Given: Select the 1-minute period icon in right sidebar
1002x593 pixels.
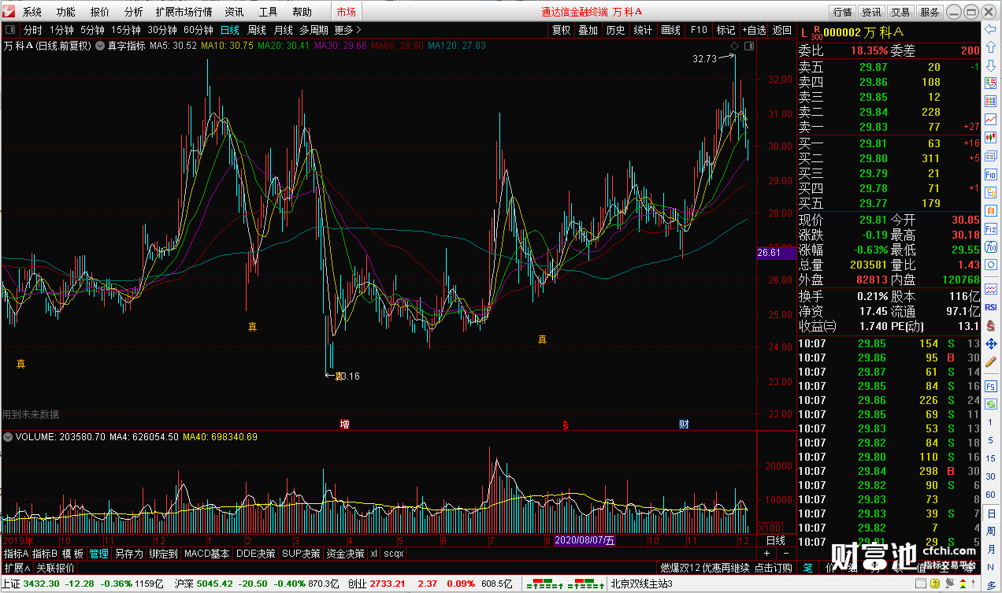Looking at the screenshot, I should pyautogui.click(x=991, y=422).
